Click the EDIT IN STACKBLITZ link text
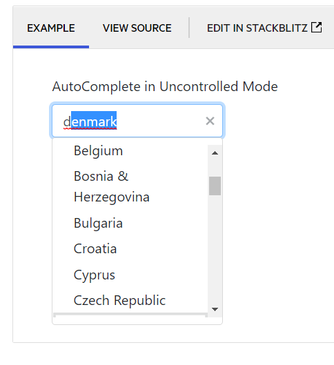 tap(257, 28)
